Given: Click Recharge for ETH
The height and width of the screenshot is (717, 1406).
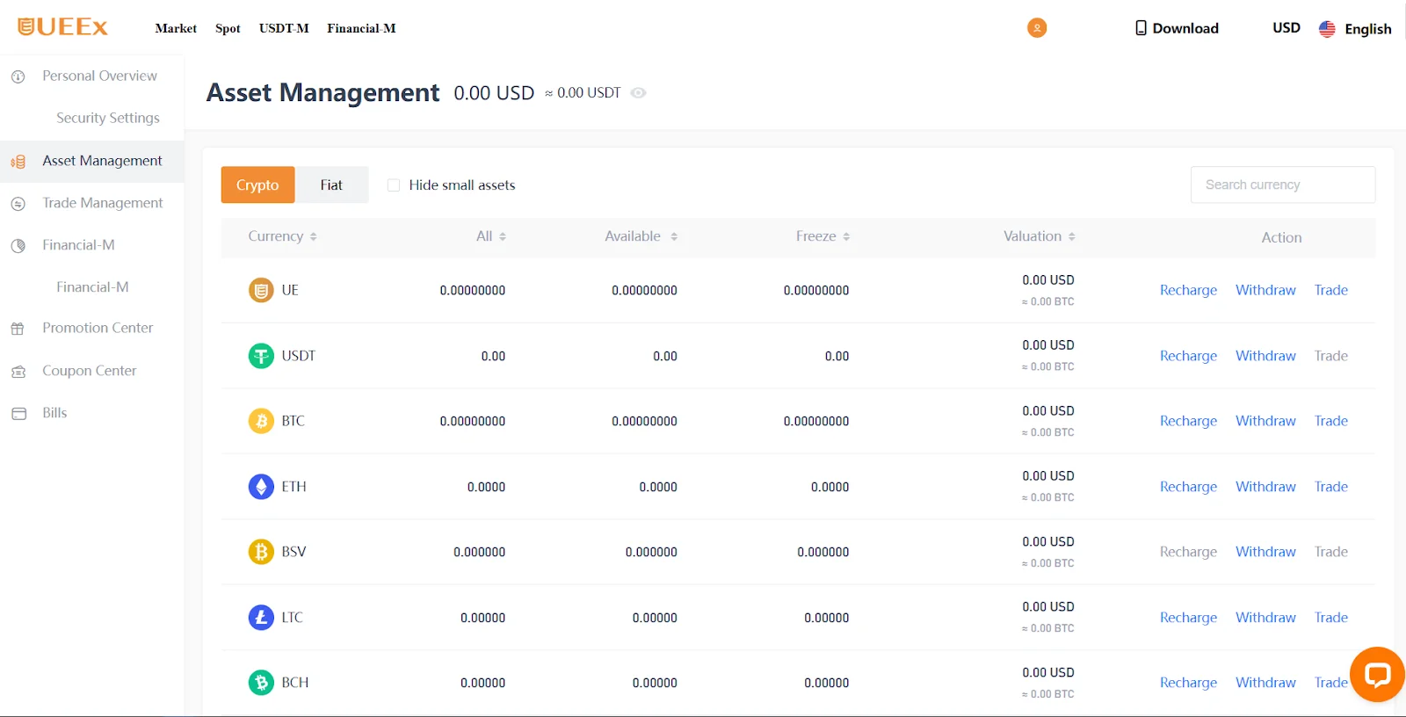Looking at the screenshot, I should 1188,487.
